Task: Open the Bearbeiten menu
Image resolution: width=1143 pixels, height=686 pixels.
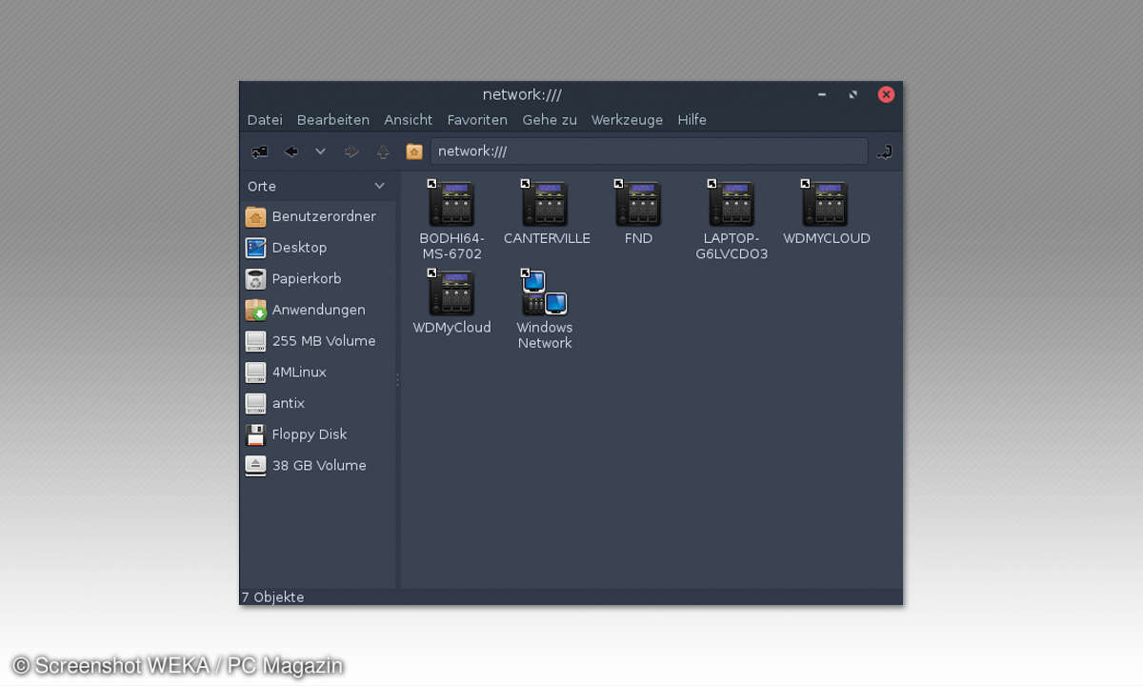Action: [333, 120]
